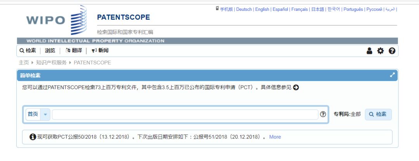This screenshot has height=161, width=419.
Task: Click the help icon beside search field
Action: [x=323, y=114]
